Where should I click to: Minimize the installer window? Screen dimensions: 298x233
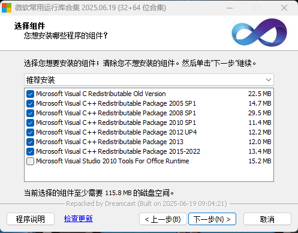click(x=230, y=8)
